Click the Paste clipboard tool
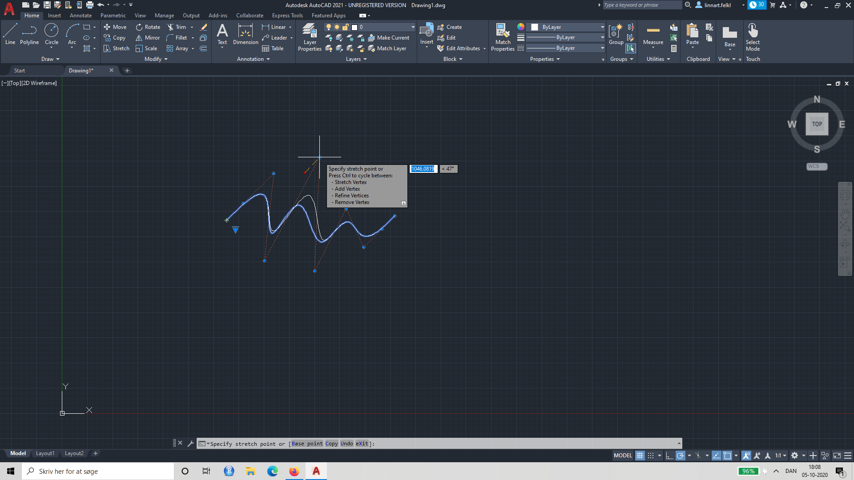This screenshot has height=480, width=854. coord(693,35)
